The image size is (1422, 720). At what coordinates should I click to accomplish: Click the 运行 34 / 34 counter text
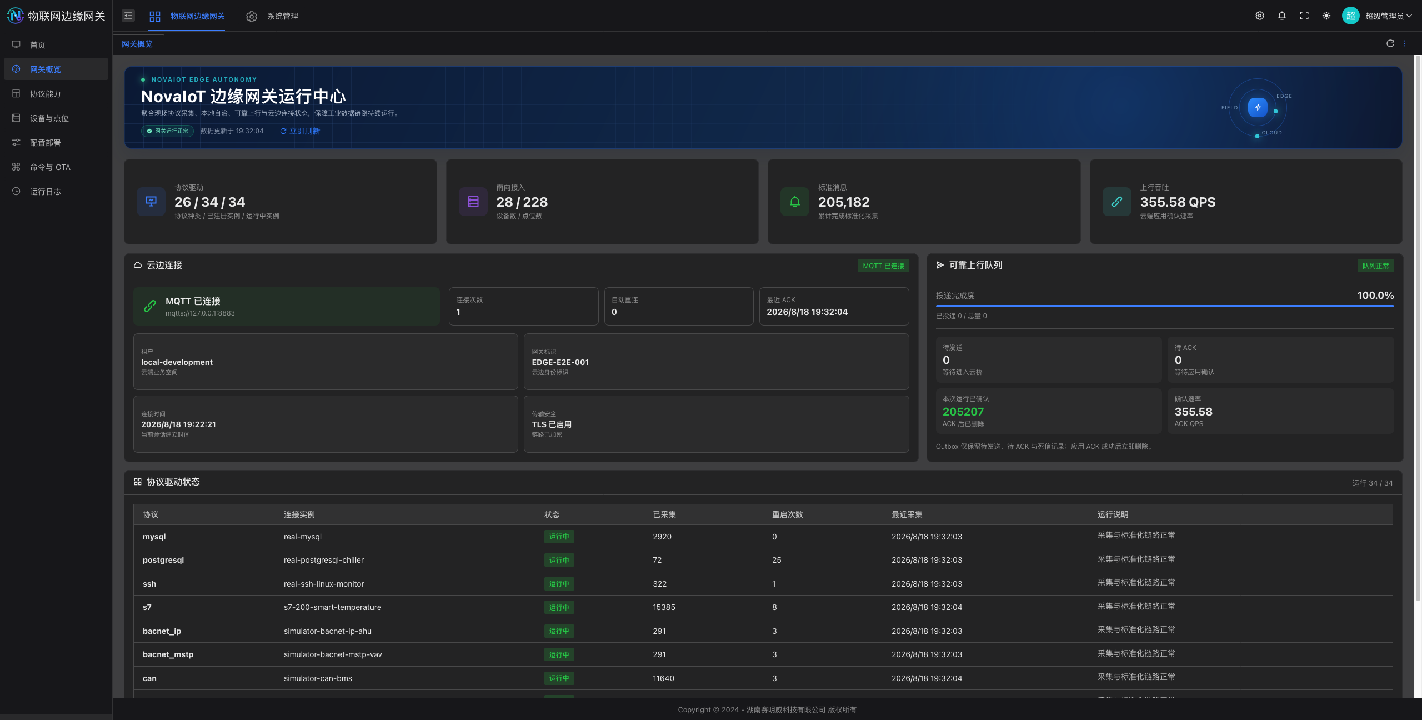1373,483
